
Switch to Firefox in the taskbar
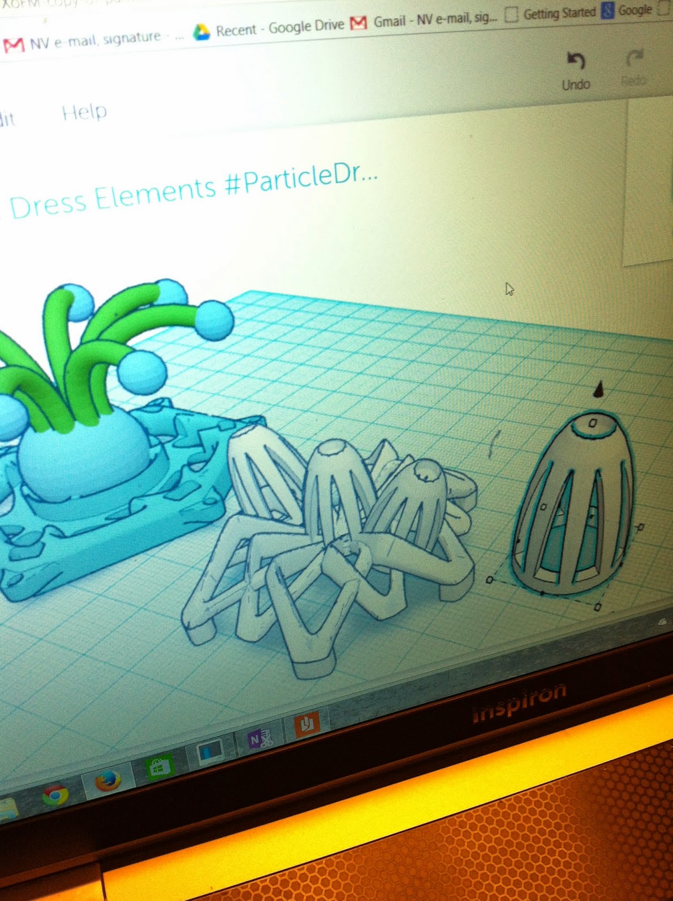tap(108, 780)
